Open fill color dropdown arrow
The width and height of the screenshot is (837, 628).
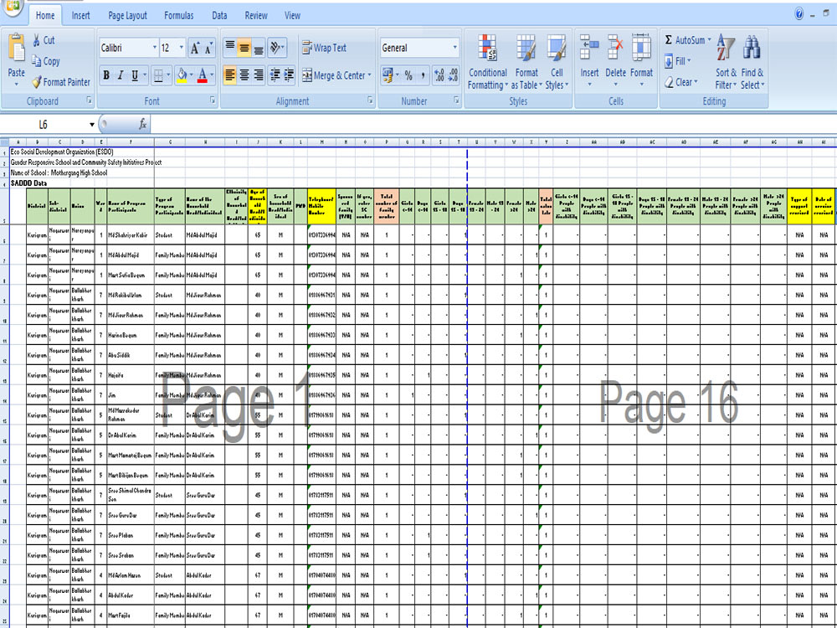(x=191, y=75)
